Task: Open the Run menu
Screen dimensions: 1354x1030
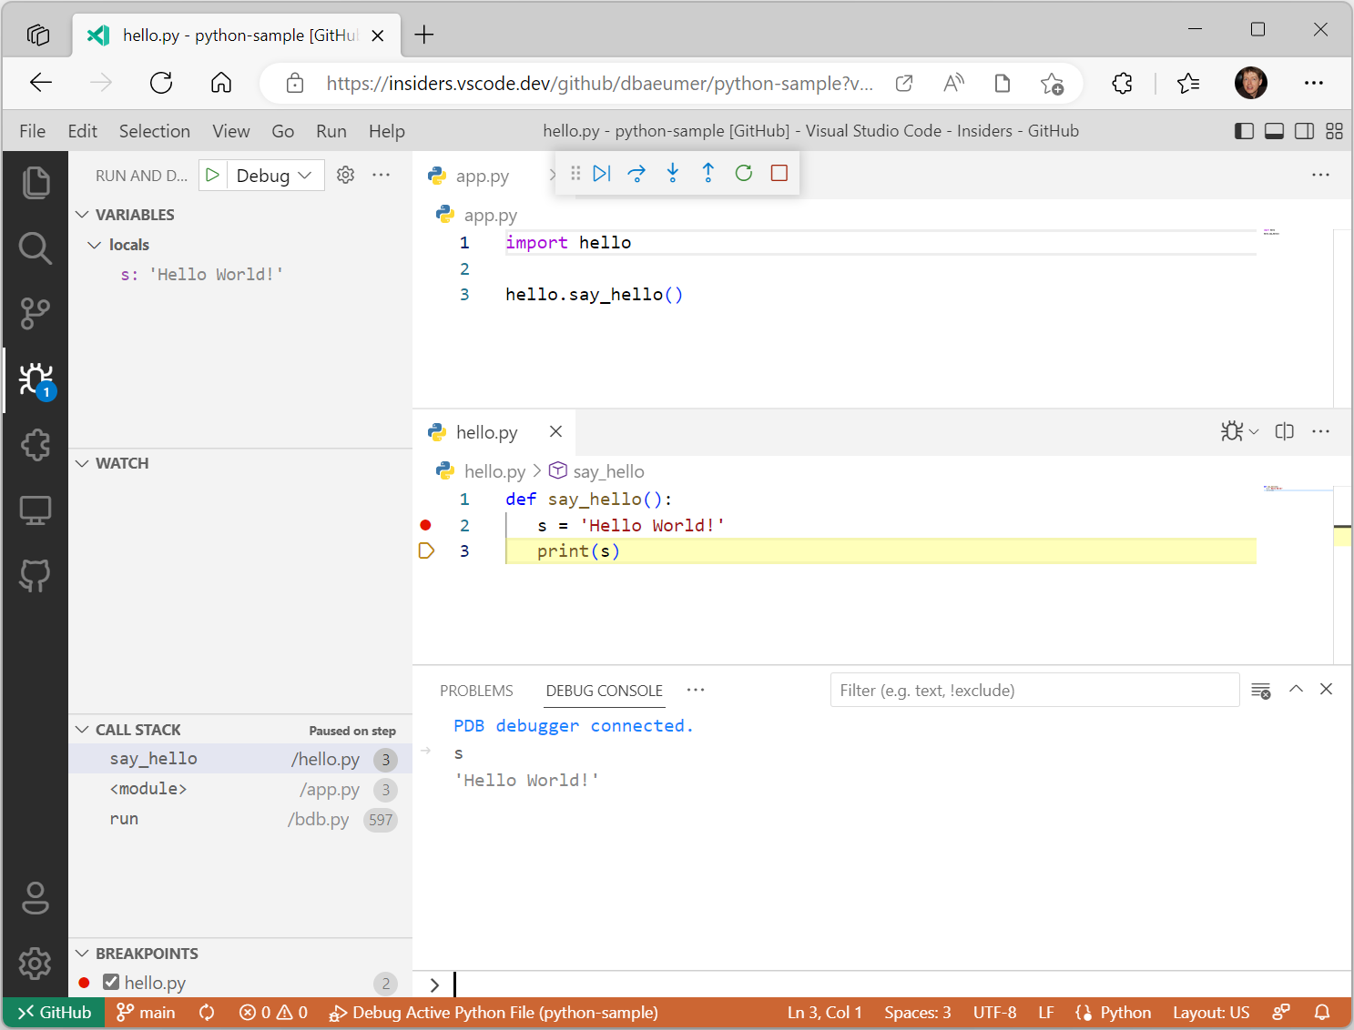Action: [x=331, y=130]
